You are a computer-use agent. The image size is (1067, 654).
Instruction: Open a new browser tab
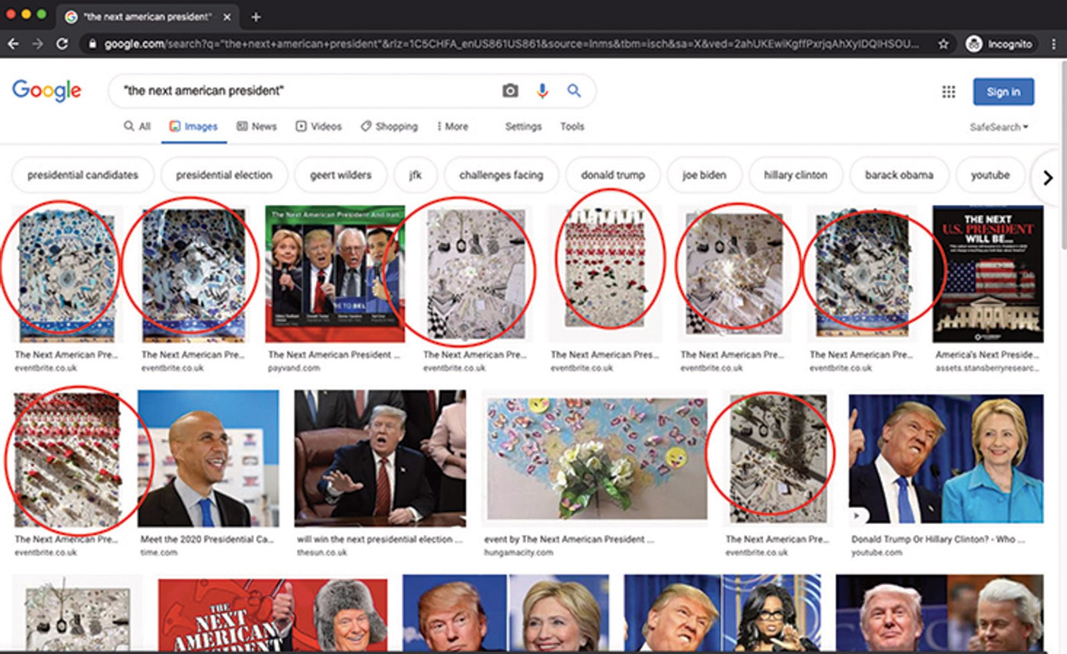point(256,17)
